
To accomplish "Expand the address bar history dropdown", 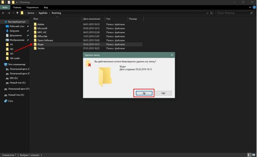I will tap(207, 13).
